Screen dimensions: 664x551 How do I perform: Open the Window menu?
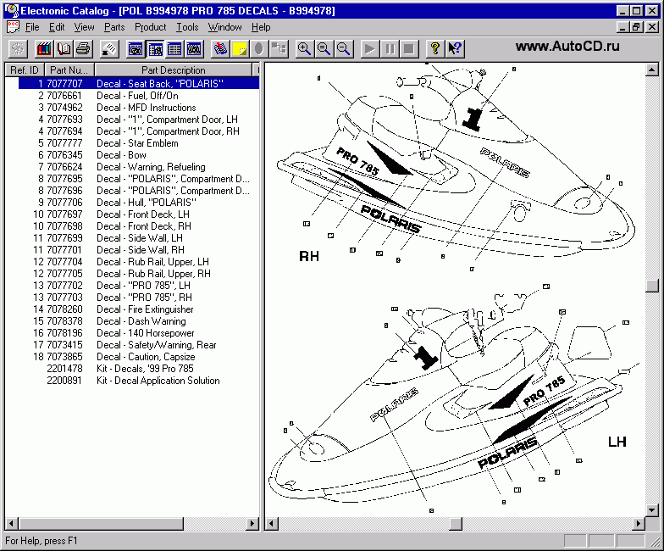point(225,27)
